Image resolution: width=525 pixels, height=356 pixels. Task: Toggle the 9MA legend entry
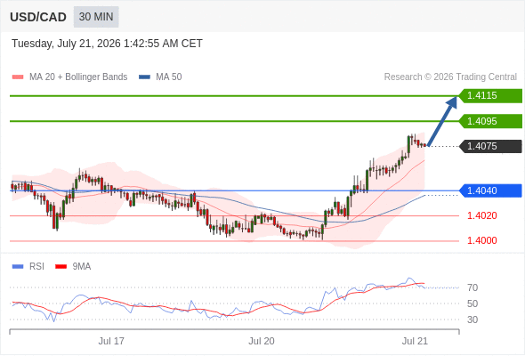pyautogui.click(x=73, y=267)
